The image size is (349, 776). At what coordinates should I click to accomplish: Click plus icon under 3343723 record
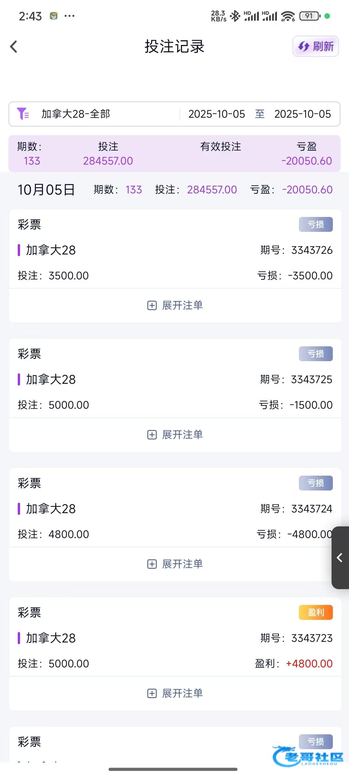point(152,694)
